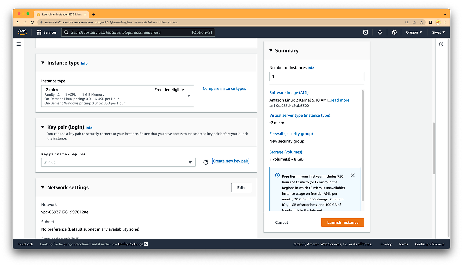Open Unified Settings external link icon
Image resolution: width=463 pixels, height=266 pixels.
(146, 244)
